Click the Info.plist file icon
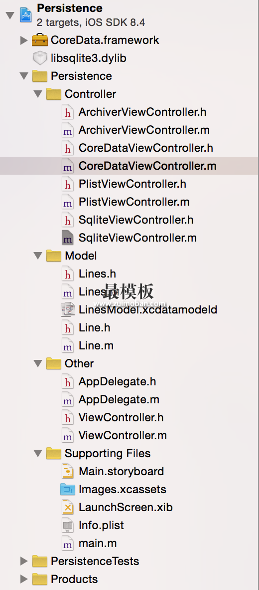This screenshot has width=259, height=590. point(68,525)
